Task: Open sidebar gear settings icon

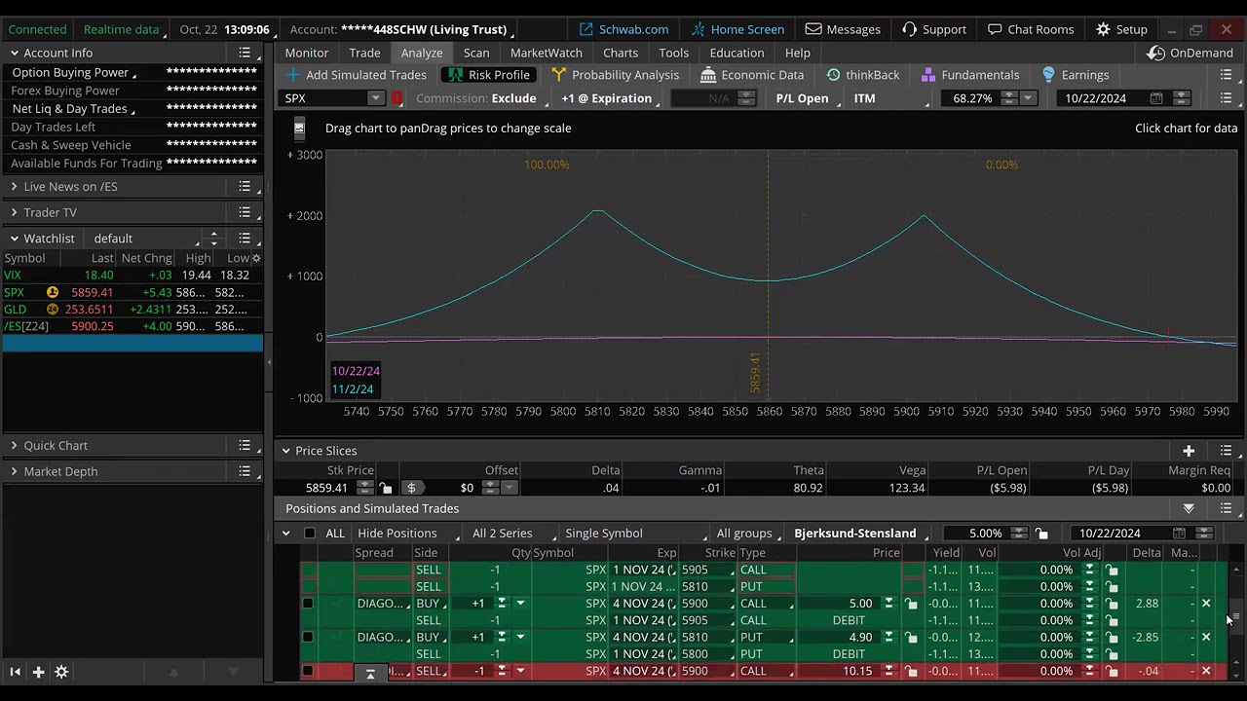Action: tap(61, 672)
